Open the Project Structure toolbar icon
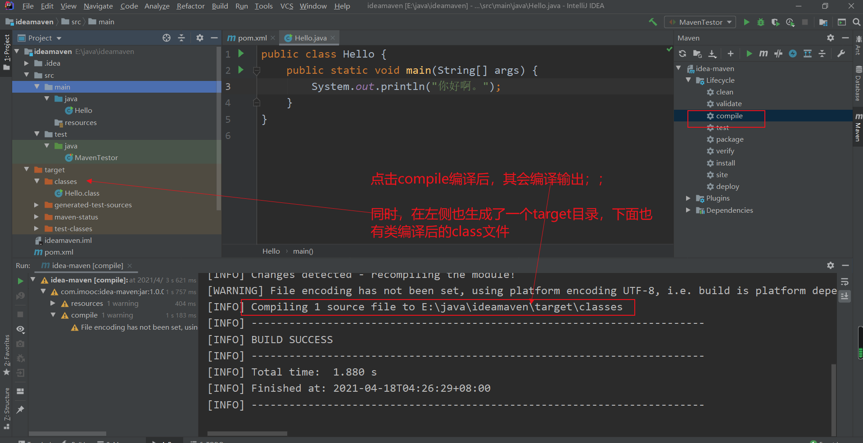 (823, 22)
